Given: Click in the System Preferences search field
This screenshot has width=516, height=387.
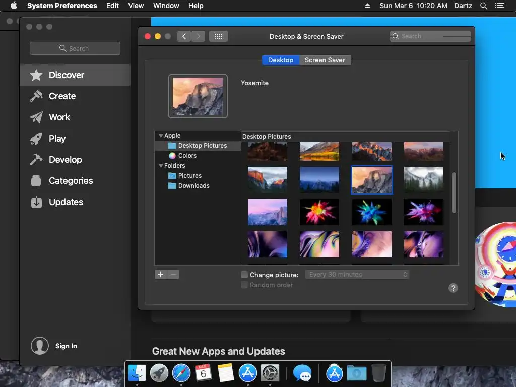Looking at the screenshot, I should 430,36.
